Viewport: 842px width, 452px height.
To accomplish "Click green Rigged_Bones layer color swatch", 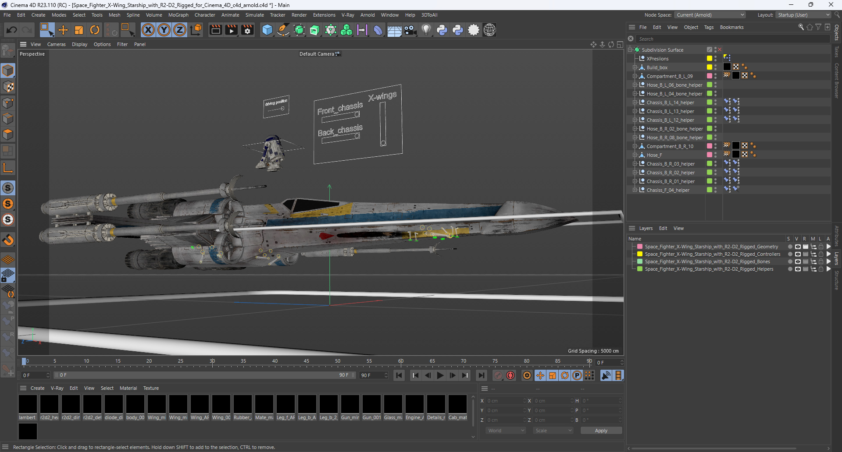I will 640,261.
